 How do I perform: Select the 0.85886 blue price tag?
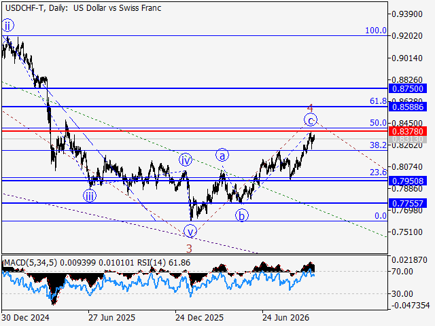408,107
